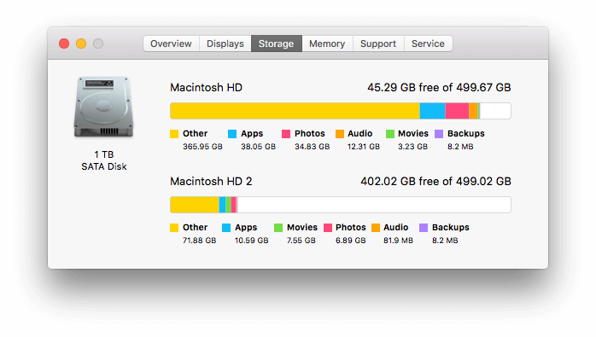Click pink Photos swatch under Macintosh HD 2

[328, 228]
